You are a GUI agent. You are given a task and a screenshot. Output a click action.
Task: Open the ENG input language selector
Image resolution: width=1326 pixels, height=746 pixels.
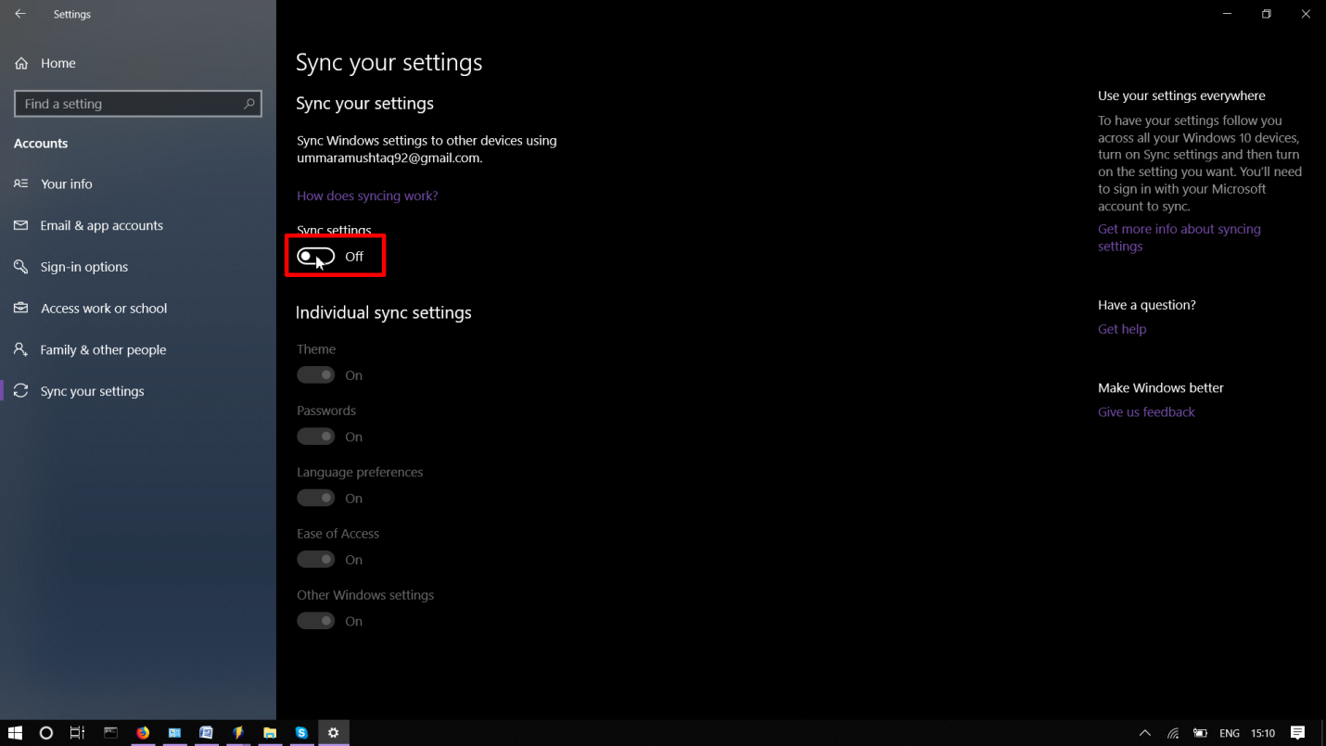[x=1229, y=733]
